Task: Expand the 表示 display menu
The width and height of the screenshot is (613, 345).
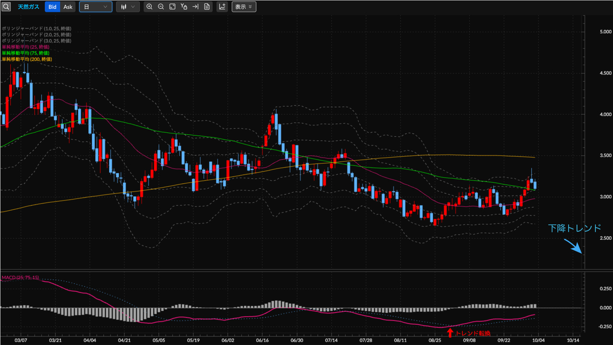Action: click(244, 7)
